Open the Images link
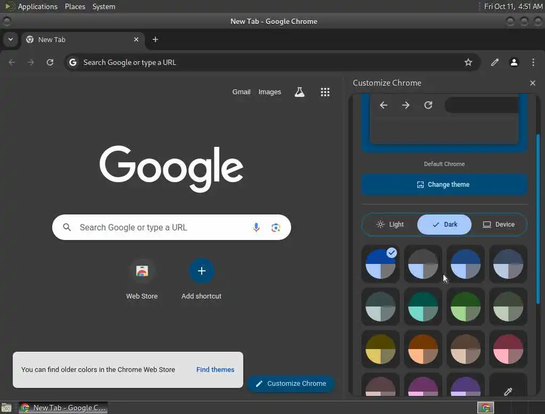545x414 pixels. coord(269,92)
